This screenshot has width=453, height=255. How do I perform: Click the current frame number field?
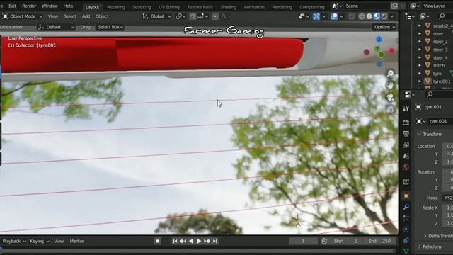tap(303, 241)
